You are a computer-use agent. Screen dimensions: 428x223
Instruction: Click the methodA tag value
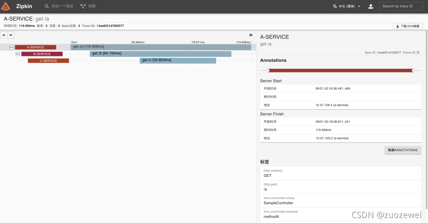(271, 216)
